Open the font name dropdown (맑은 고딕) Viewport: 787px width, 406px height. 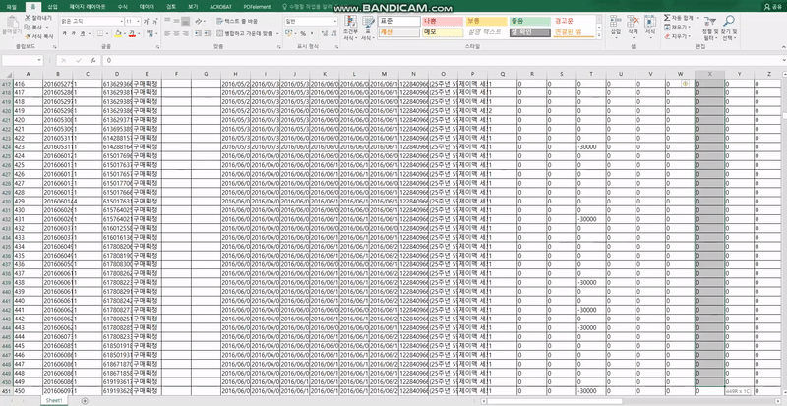pos(89,20)
